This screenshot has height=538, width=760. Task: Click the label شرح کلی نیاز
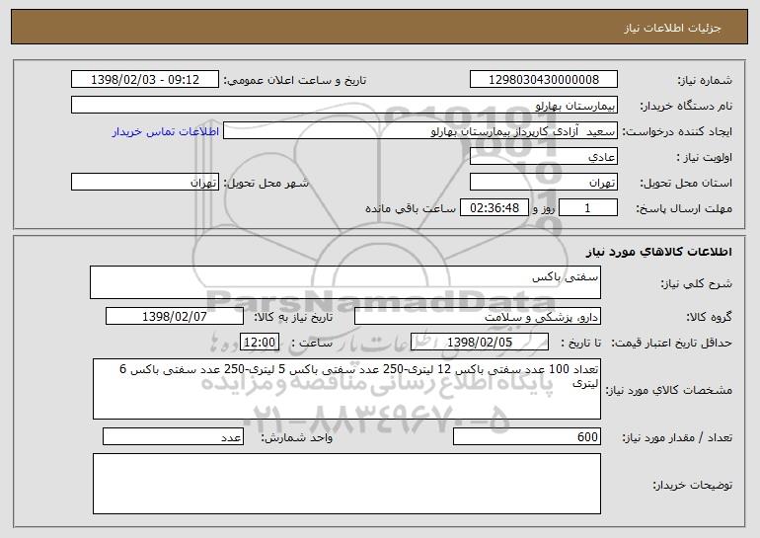click(x=697, y=283)
